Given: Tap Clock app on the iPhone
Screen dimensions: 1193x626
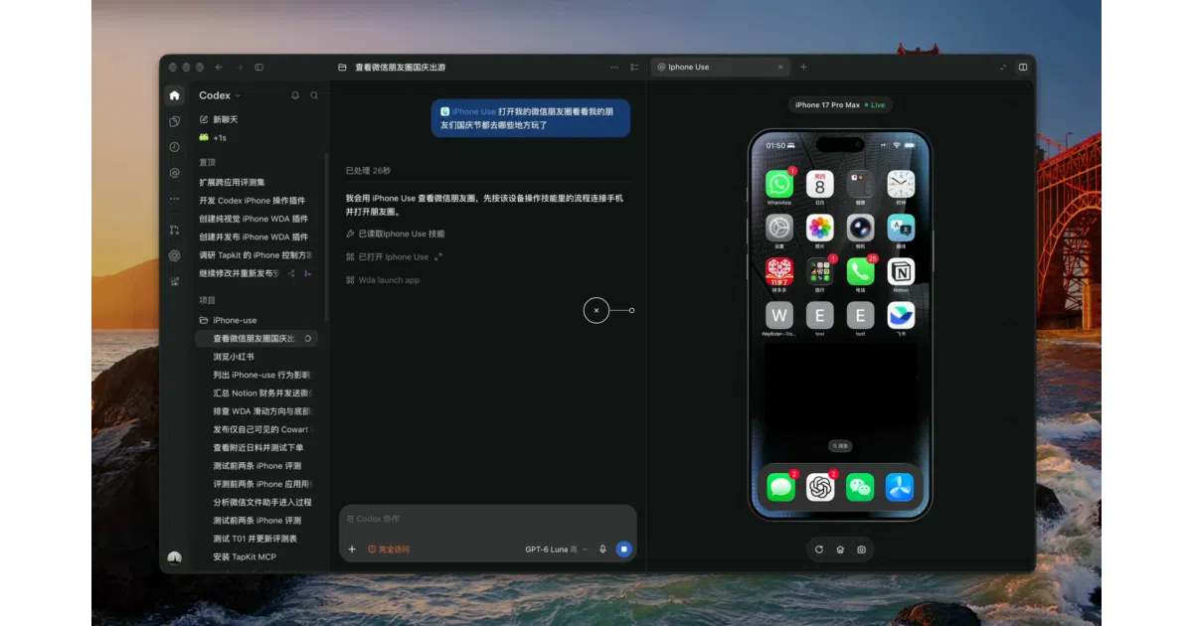Looking at the screenshot, I should 901,184.
